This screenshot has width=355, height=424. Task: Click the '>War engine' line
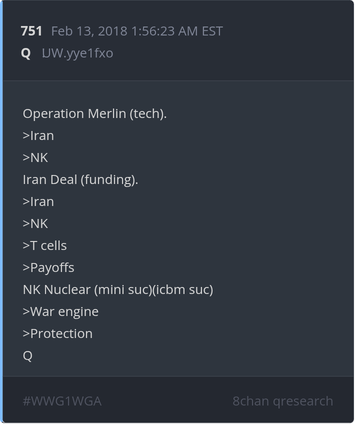[x=60, y=311]
